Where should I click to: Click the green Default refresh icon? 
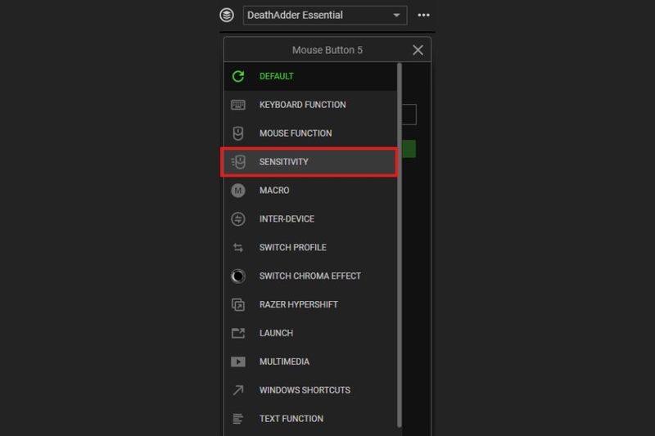pos(238,76)
